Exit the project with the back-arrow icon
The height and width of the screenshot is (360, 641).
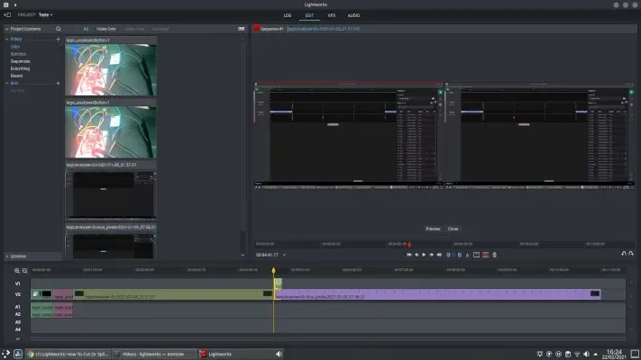7,15
